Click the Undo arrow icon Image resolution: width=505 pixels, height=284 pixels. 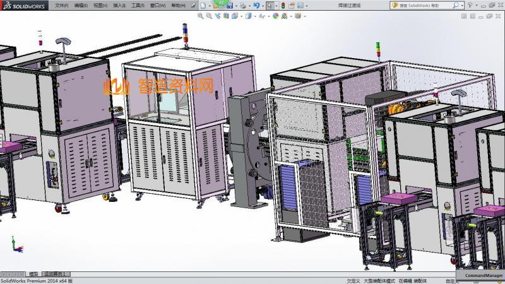point(256,5)
